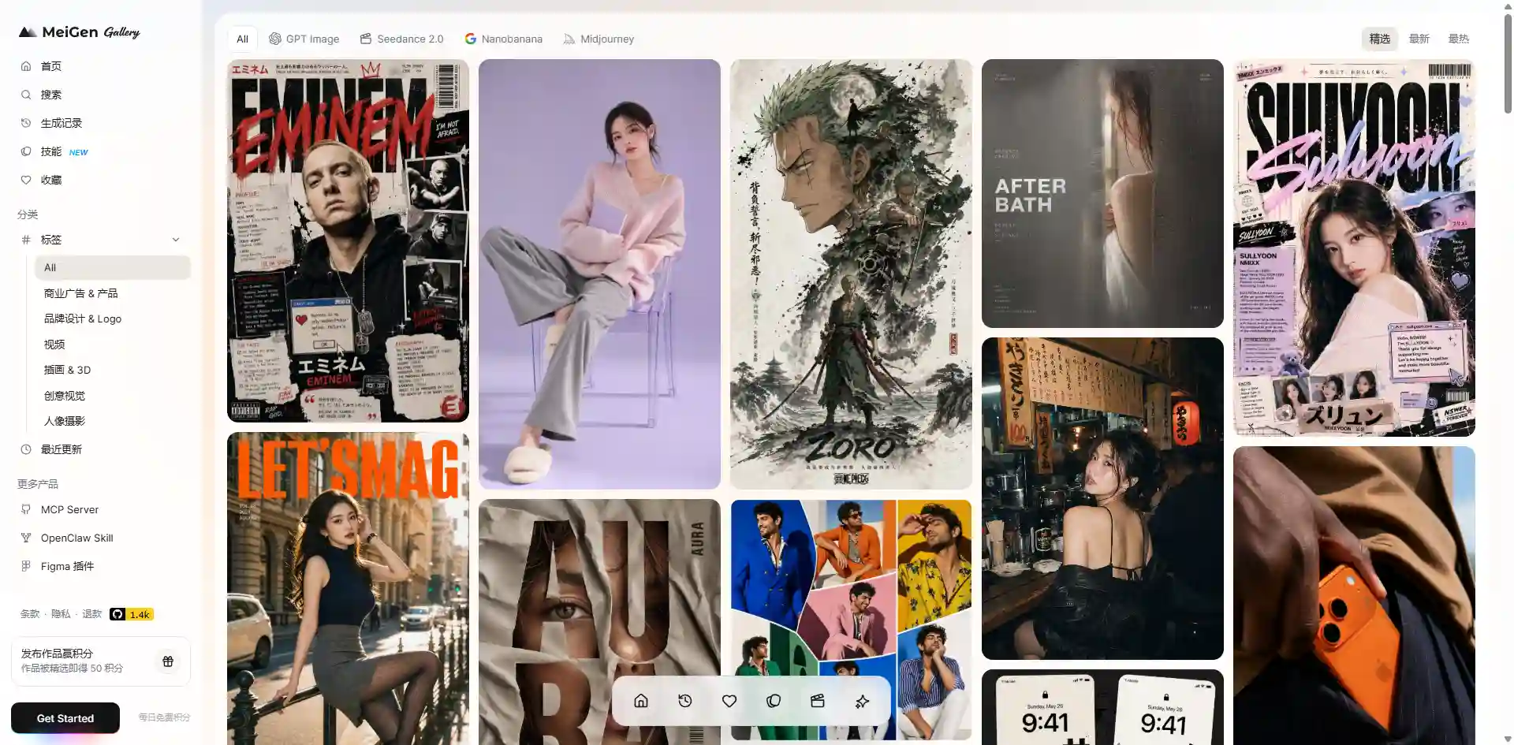Open the AURA typography portrait thumbnail
Image resolution: width=1514 pixels, height=745 pixels.
coord(599,622)
